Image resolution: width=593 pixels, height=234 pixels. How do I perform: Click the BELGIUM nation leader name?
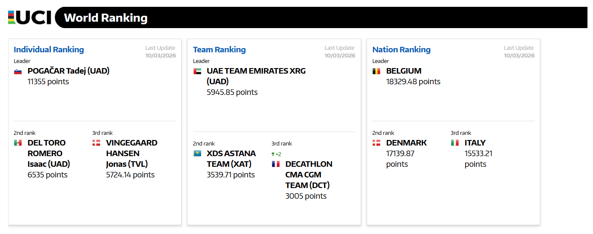pyautogui.click(x=403, y=71)
